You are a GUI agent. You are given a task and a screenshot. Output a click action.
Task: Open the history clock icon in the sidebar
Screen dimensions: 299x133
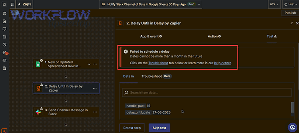[4, 45]
